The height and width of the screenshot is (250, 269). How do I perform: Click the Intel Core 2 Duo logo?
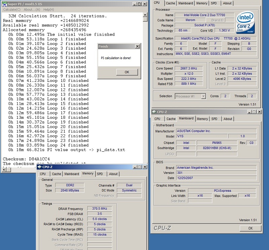[x=245, y=22]
